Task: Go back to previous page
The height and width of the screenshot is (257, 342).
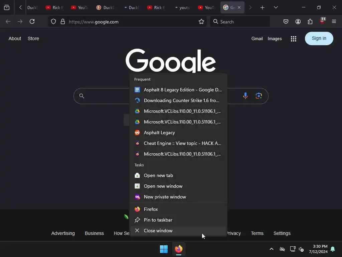Action: coord(8,21)
